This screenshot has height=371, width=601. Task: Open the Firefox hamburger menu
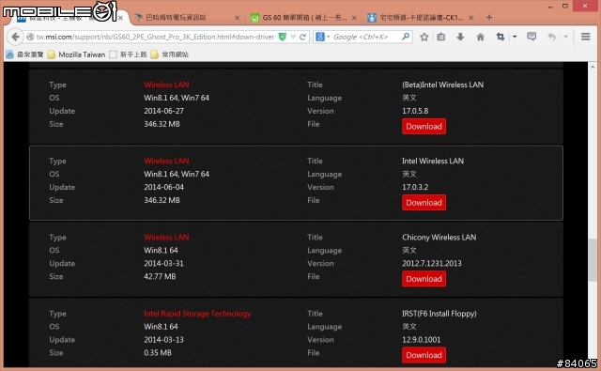tap(585, 37)
